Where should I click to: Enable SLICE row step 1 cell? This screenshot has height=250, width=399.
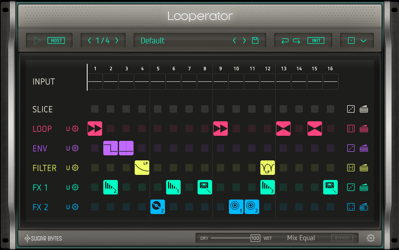point(95,109)
